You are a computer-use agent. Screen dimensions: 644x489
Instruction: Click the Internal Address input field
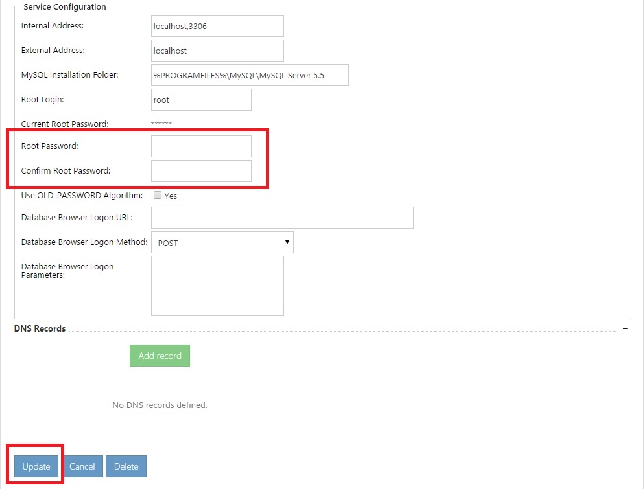click(217, 26)
